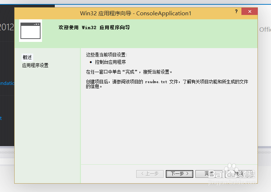Click the dialog title ConsoleApplication1
Screen dimensions: 271x192
coord(135,13)
